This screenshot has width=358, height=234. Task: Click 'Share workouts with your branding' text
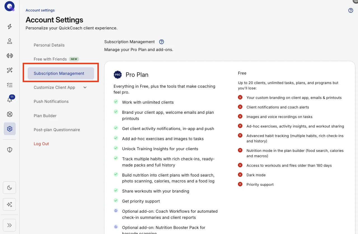point(156,191)
